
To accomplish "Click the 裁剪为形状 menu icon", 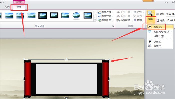I will 149,32.
